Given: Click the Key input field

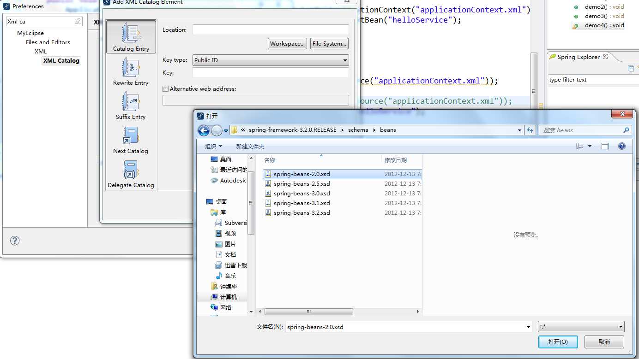Looking at the screenshot, I should pyautogui.click(x=271, y=73).
